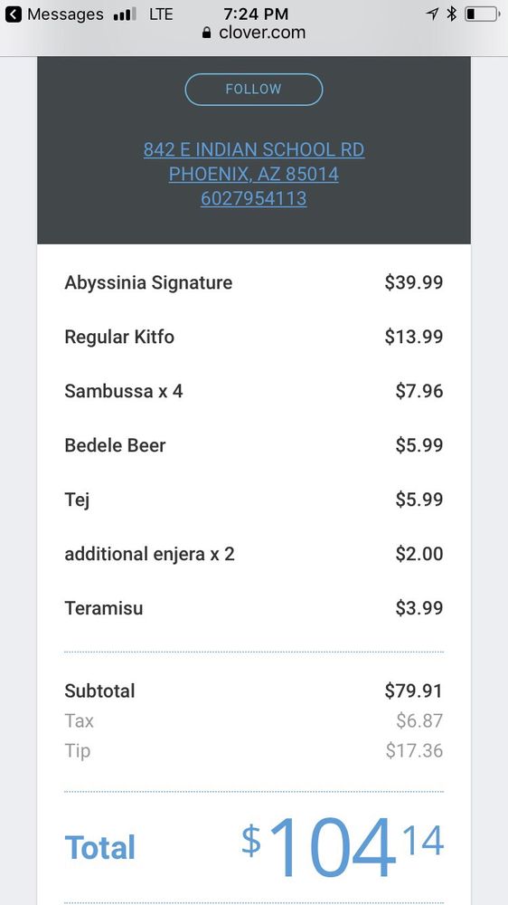Tap the Subtotal amount $79.91
The width and height of the screenshot is (508, 905).
pos(413,691)
